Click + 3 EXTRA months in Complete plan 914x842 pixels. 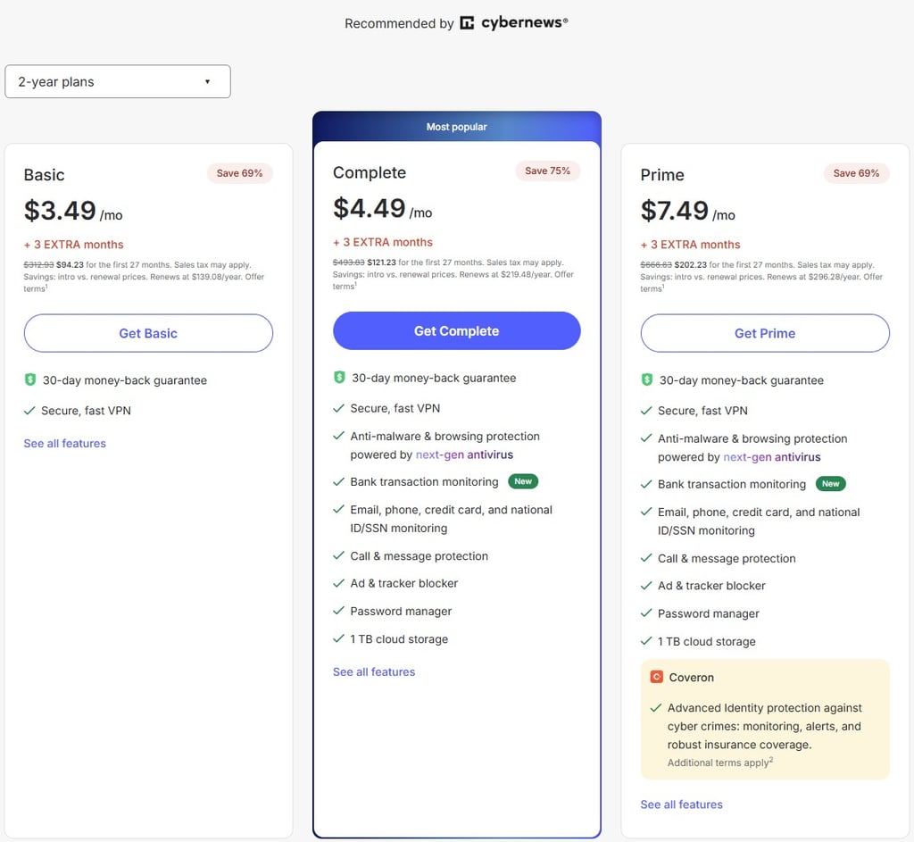(x=382, y=242)
